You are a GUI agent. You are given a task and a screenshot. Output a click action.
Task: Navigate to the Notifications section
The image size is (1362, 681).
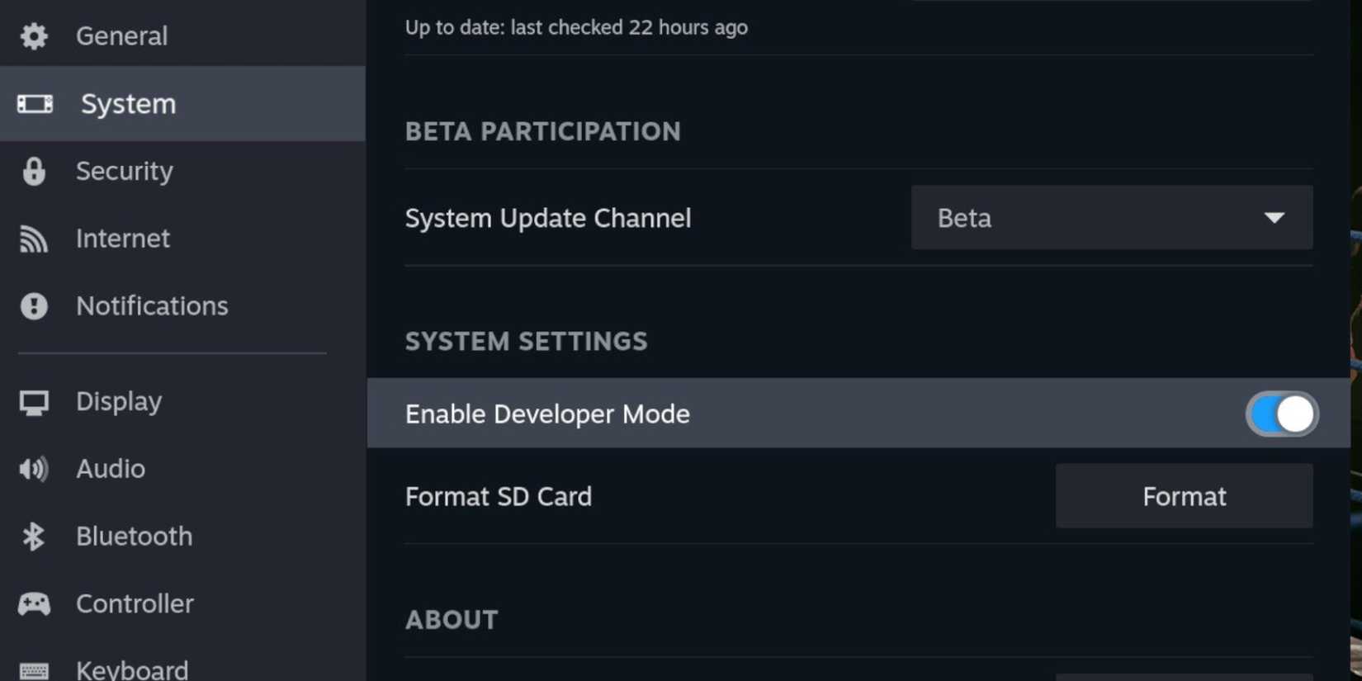point(152,305)
